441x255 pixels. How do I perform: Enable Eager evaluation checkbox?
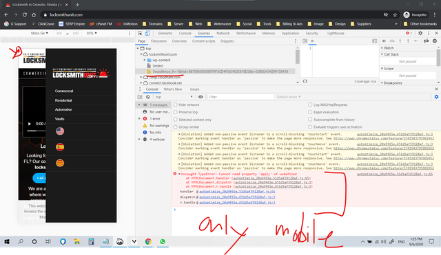[x=310, y=112]
